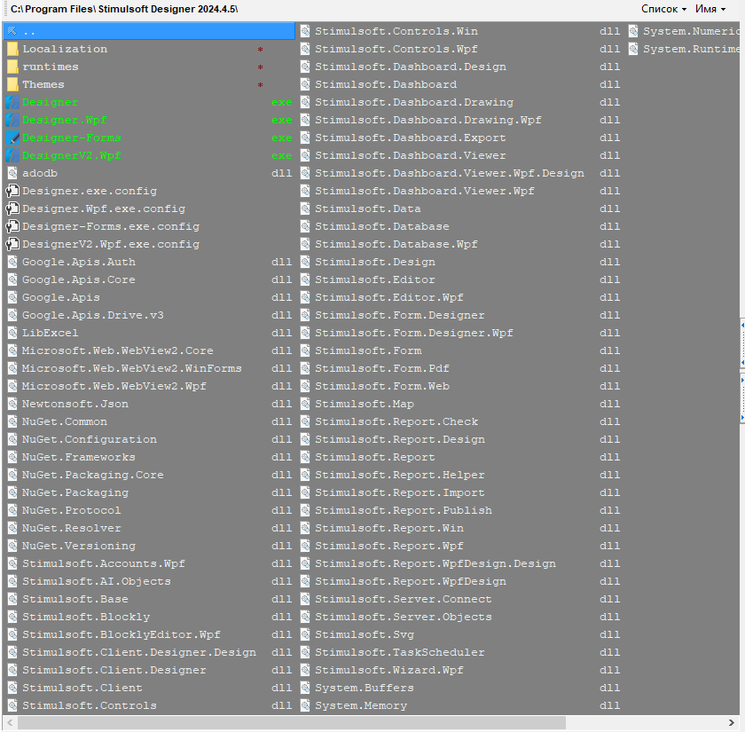Select the NuGet.Packaging.Core file name
The image size is (745, 732).
point(92,475)
